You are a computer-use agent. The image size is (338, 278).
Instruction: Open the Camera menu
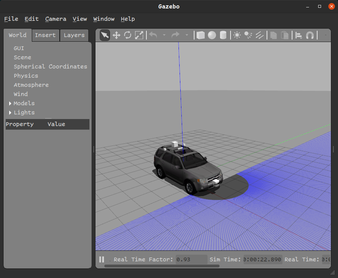click(56, 19)
